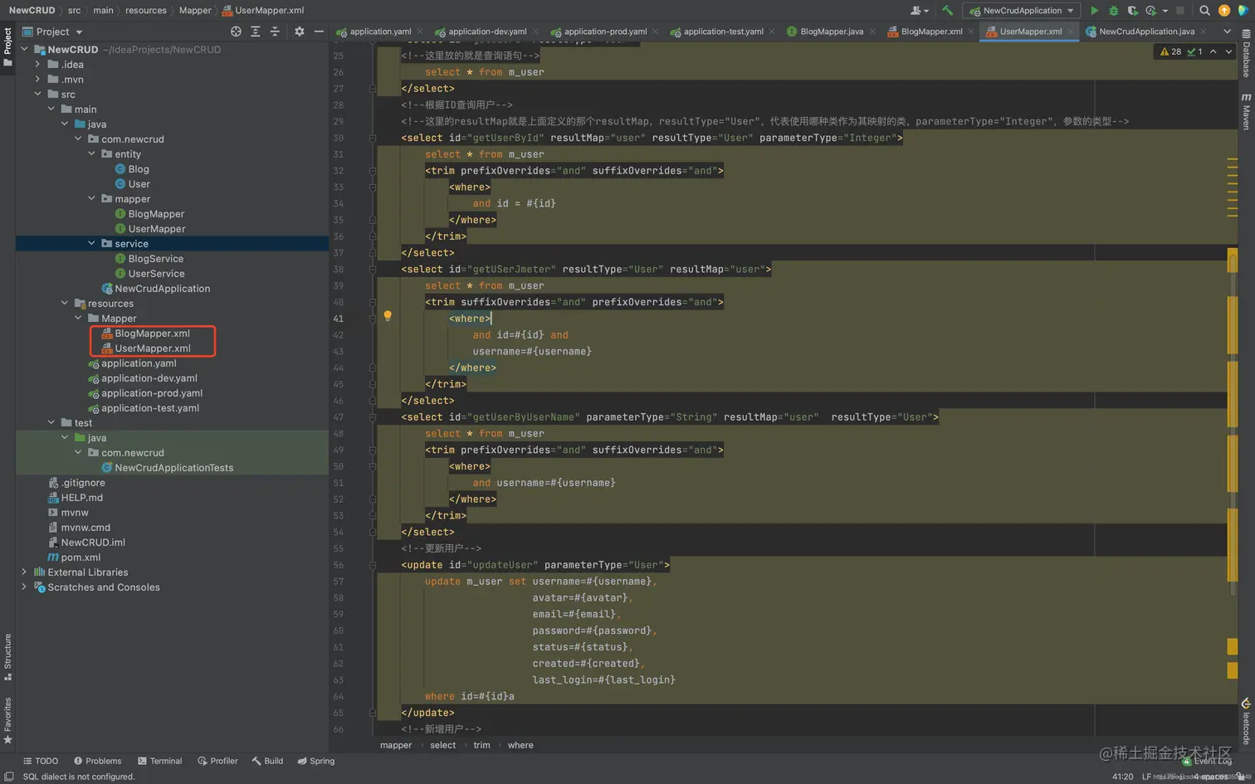Switch to application-dev.yaml tab

(487, 32)
